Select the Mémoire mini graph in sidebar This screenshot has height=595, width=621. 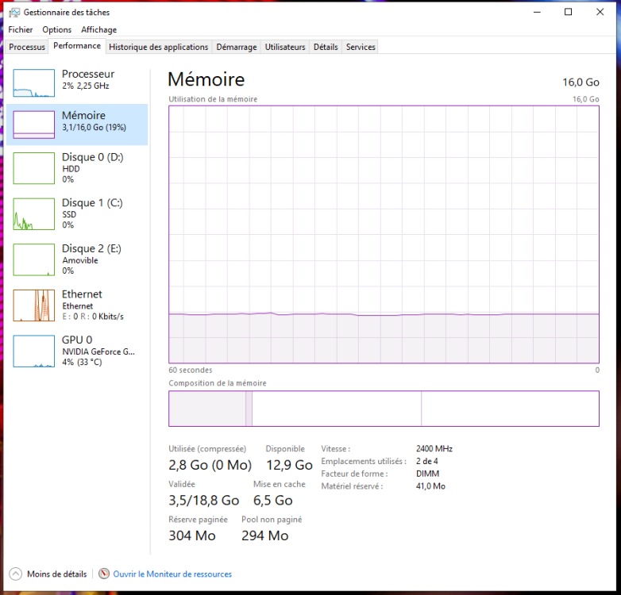33,125
